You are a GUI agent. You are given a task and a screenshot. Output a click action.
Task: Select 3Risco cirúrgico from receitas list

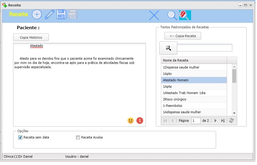[x=194, y=99]
